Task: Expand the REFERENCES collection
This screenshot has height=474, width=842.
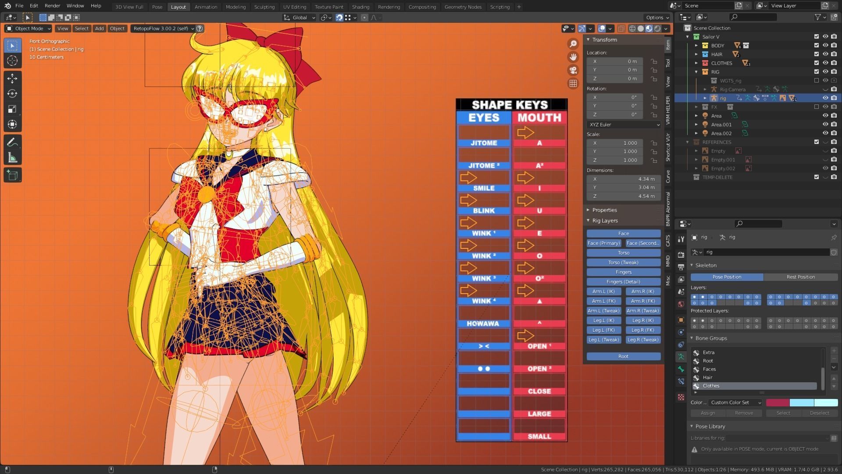Action: [x=687, y=142]
